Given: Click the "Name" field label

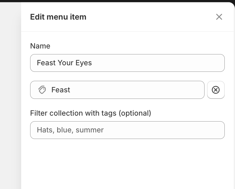Looking at the screenshot, I should tap(40, 46).
